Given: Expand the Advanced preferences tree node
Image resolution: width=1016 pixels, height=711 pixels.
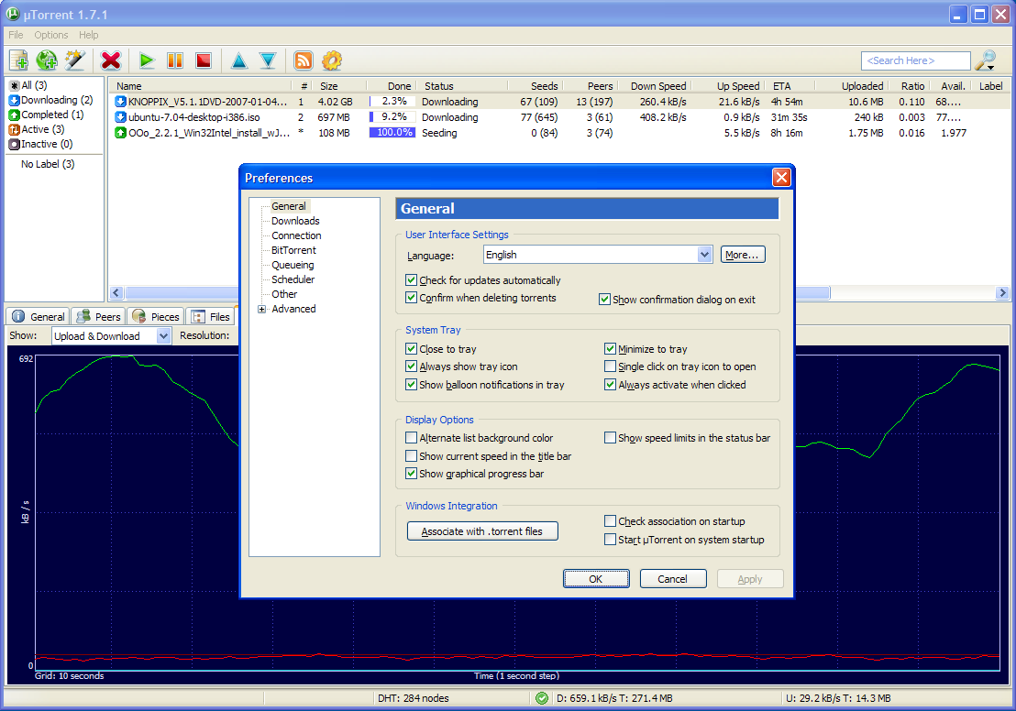Looking at the screenshot, I should 261,310.
